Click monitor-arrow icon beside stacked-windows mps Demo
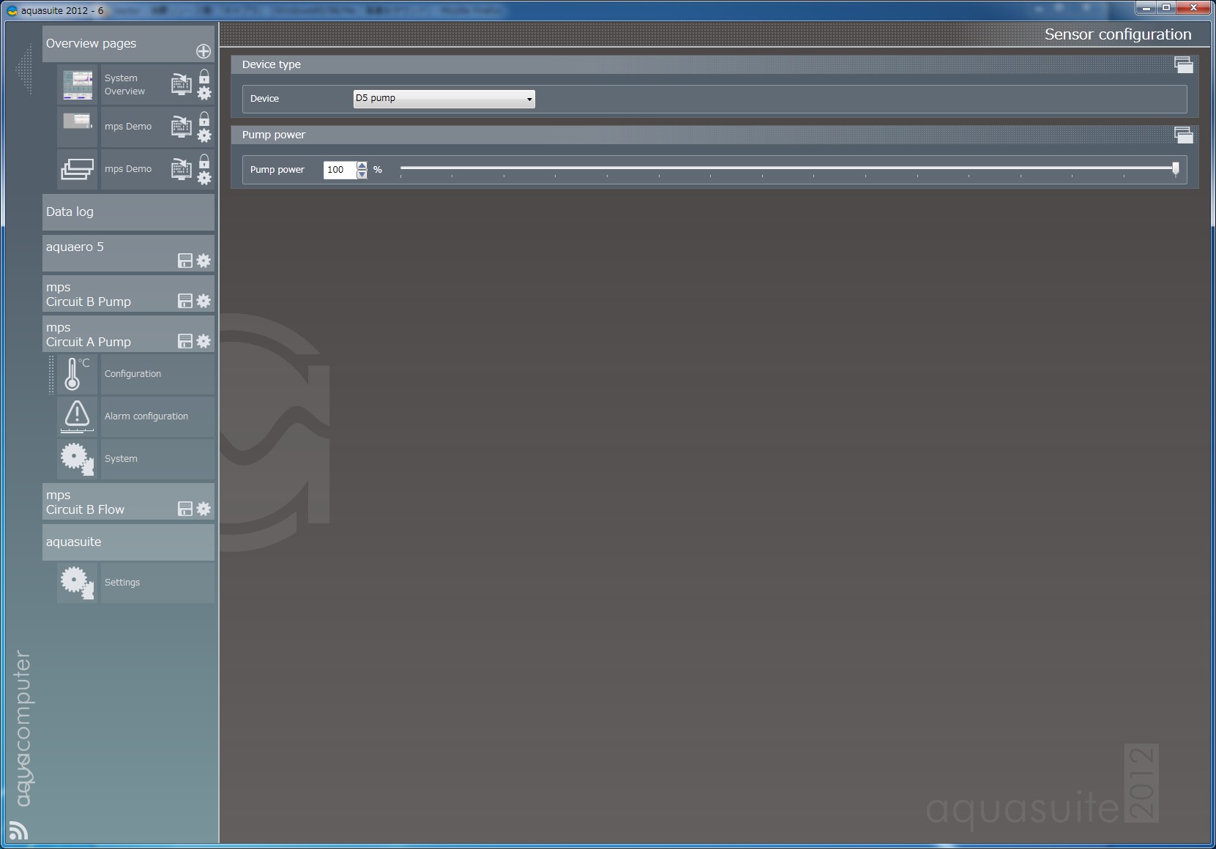This screenshot has height=849, width=1216. (181, 169)
